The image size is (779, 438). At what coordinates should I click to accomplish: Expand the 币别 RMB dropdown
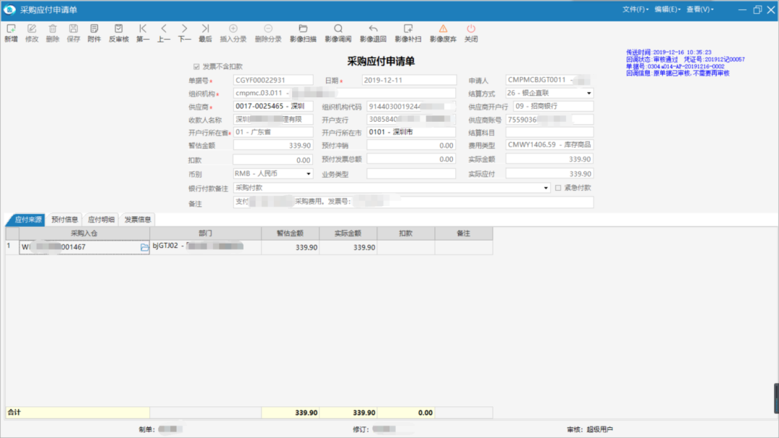309,174
